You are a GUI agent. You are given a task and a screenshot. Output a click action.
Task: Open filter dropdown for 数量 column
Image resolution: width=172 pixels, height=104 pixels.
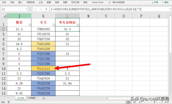click(30, 25)
